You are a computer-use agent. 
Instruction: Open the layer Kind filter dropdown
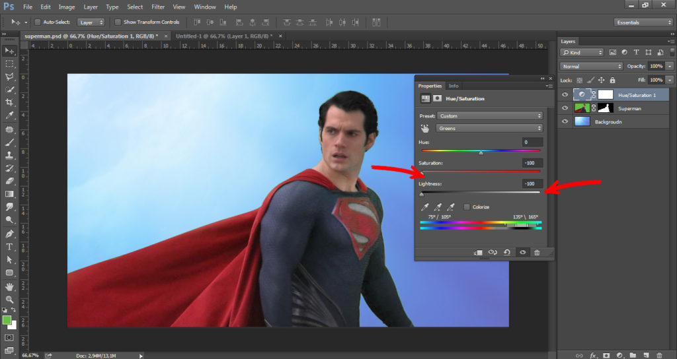[x=582, y=52]
